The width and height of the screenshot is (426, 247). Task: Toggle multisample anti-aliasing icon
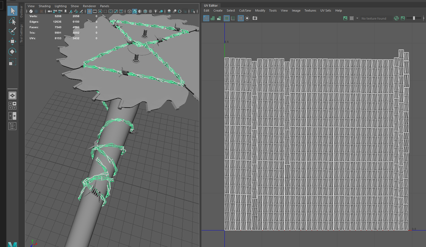(180, 11)
